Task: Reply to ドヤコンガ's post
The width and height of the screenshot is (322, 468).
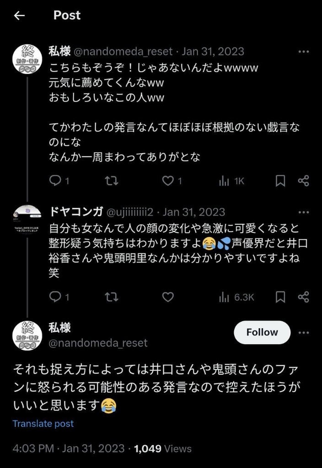Action: point(55,298)
